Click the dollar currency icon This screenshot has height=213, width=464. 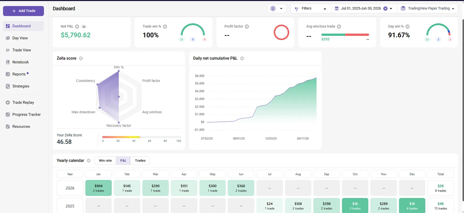[x=273, y=8]
